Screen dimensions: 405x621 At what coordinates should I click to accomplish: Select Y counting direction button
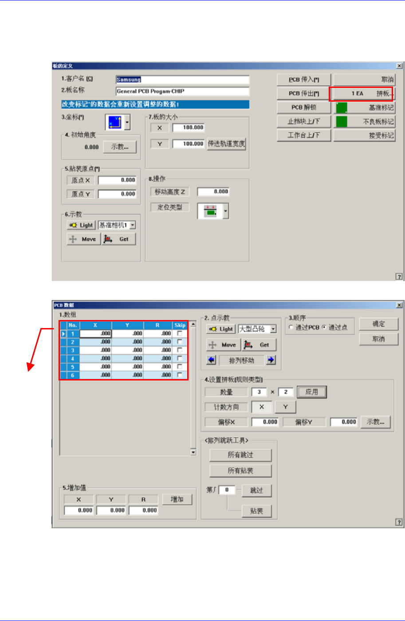[x=285, y=407]
